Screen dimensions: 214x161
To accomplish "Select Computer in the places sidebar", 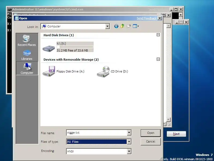I will pos(27,68).
